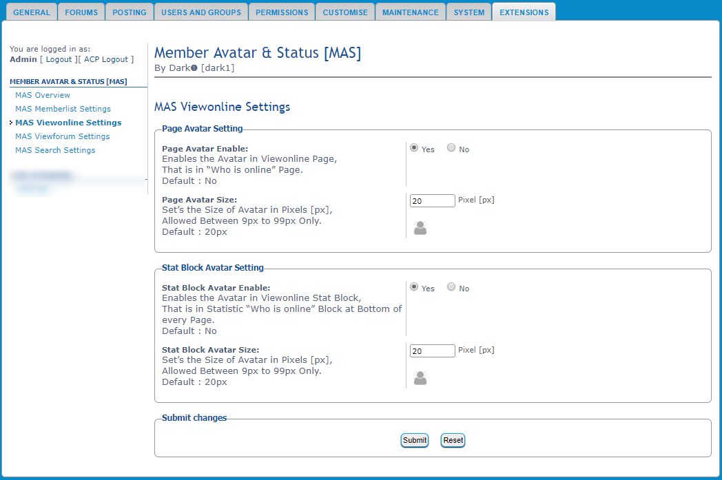Go to MAS Viewforum Settings
This screenshot has width=722, height=480.
[62, 136]
